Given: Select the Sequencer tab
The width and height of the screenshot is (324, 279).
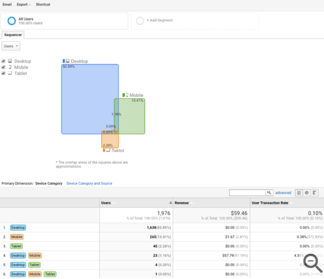Looking at the screenshot, I should (13, 35).
